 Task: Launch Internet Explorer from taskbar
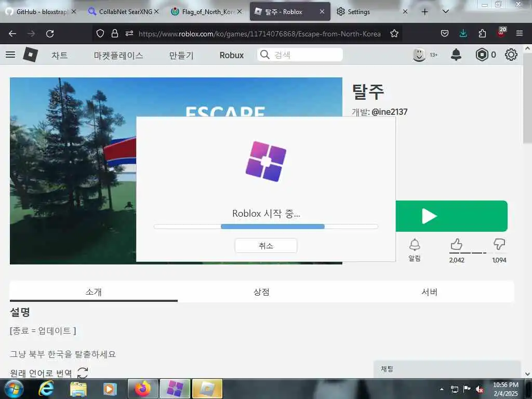pyautogui.click(x=46, y=389)
